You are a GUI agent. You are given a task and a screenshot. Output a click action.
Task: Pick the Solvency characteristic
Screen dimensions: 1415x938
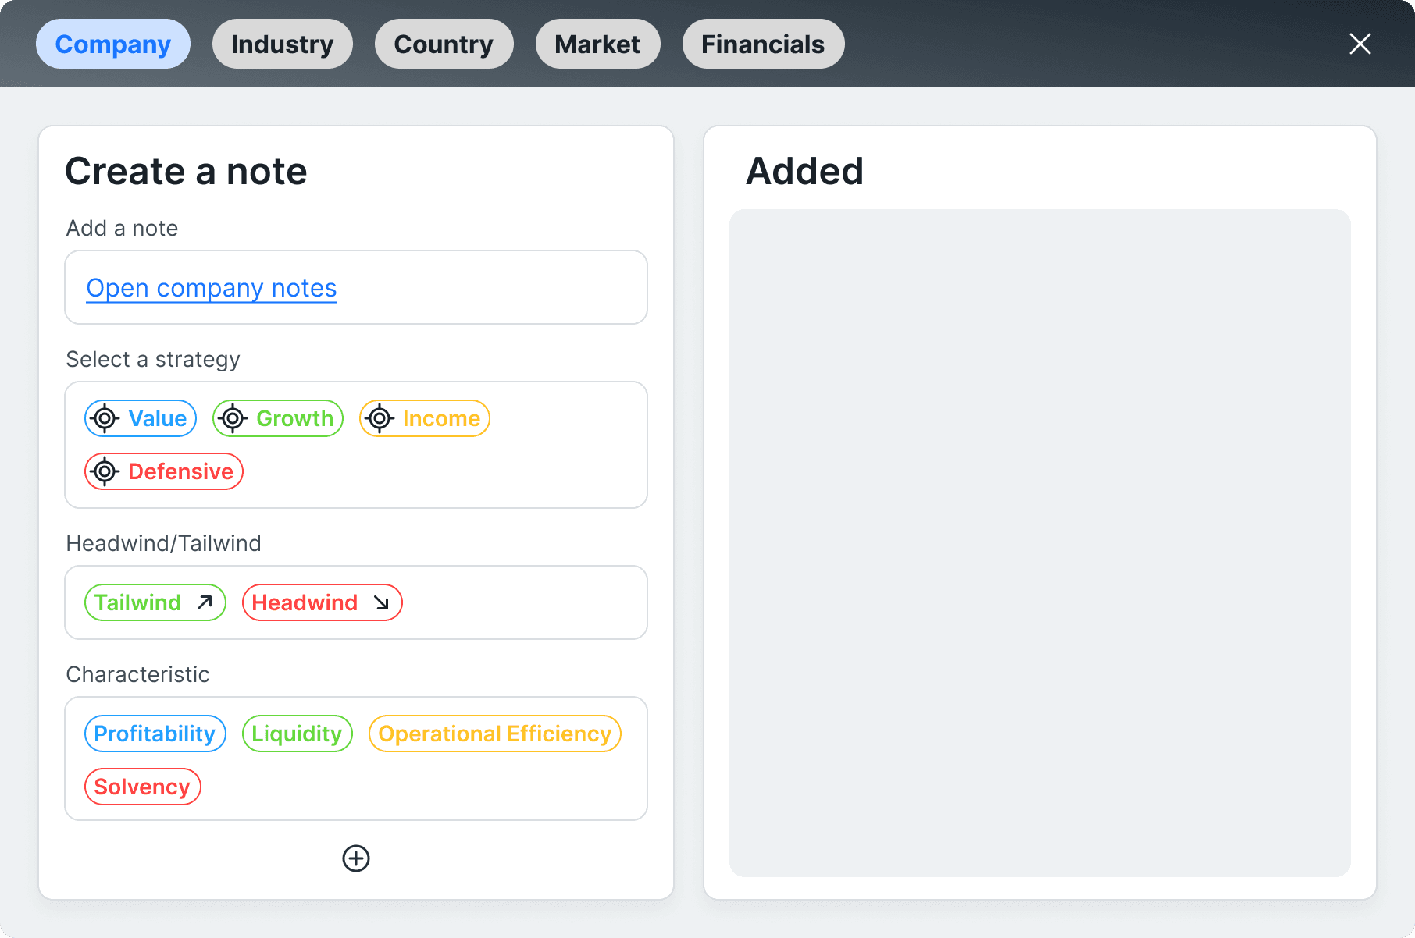pyautogui.click(x=143, y=787)
